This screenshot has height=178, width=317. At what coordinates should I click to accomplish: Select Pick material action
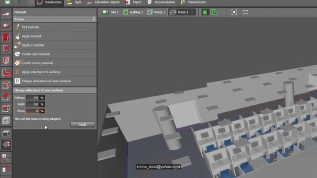(54, 27)
